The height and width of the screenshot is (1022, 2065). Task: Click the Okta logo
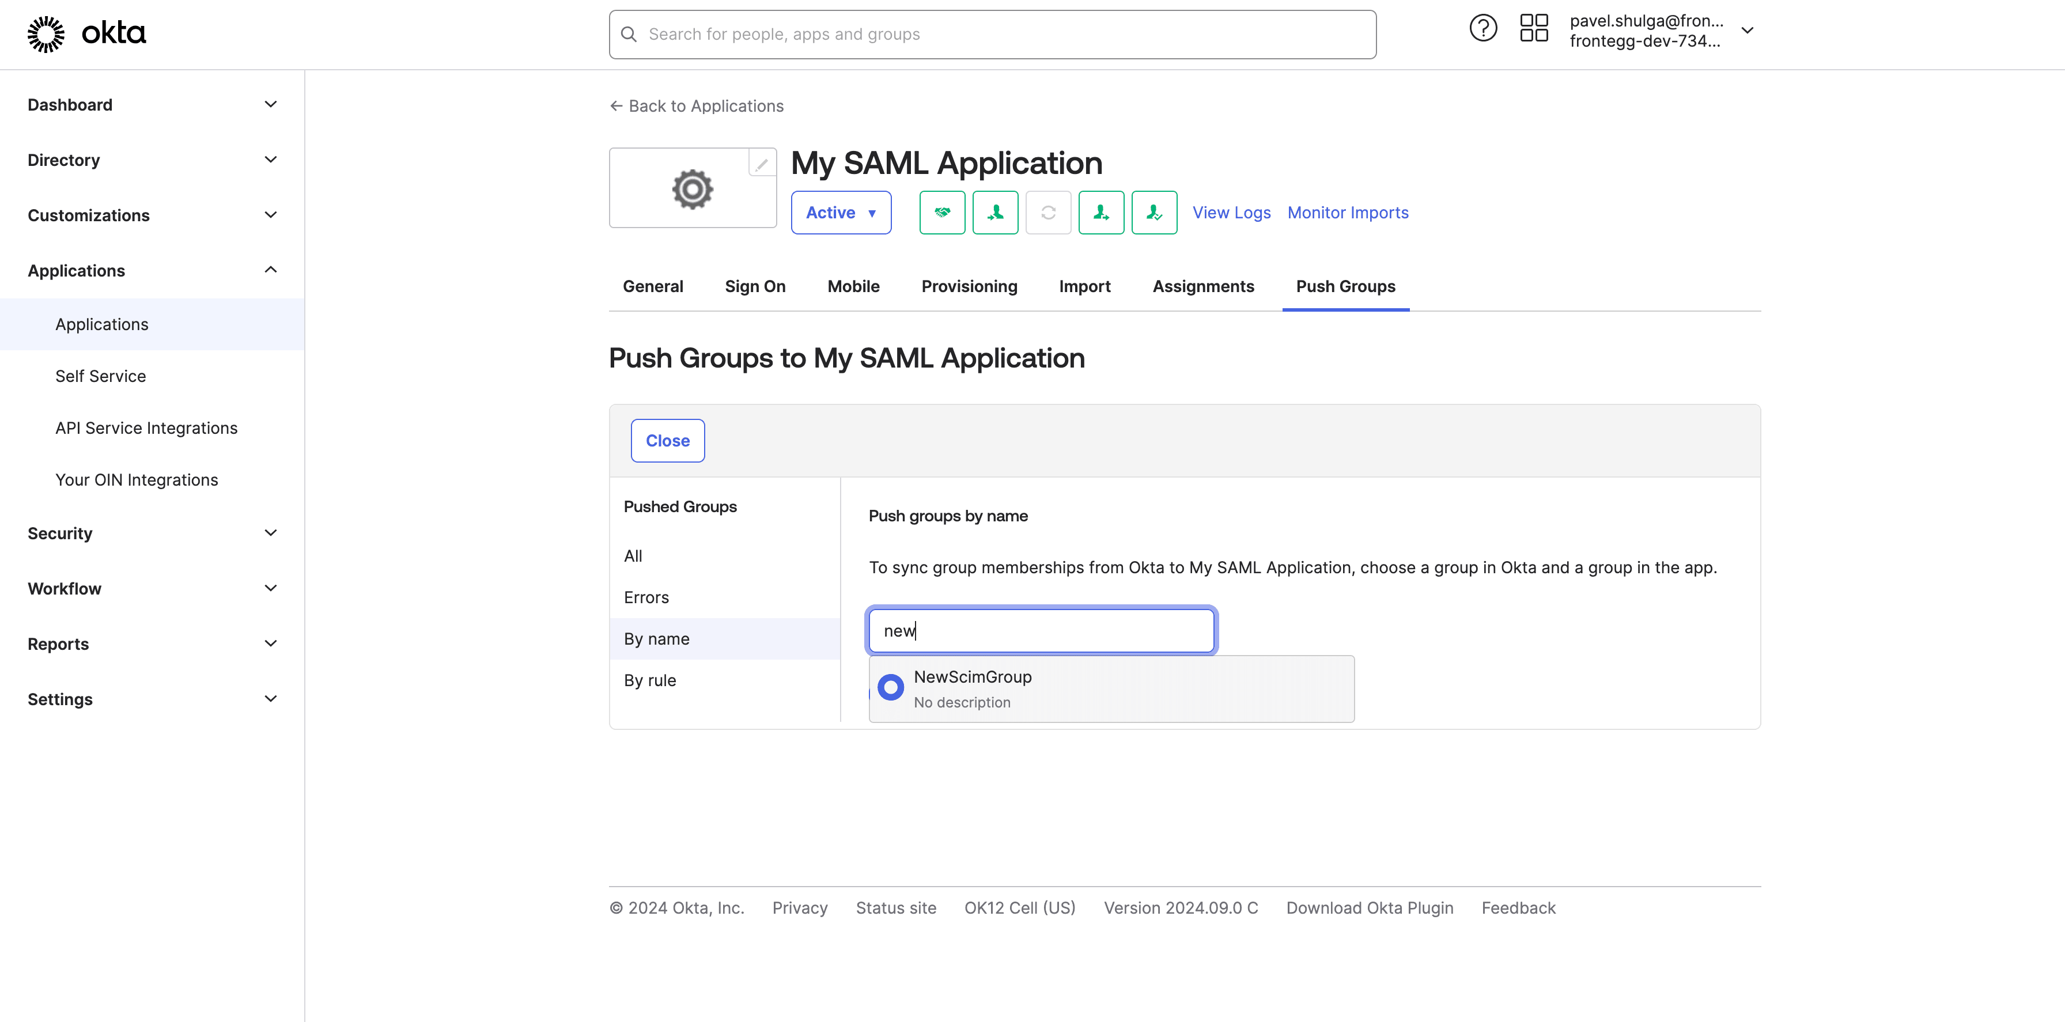point(86,33)
